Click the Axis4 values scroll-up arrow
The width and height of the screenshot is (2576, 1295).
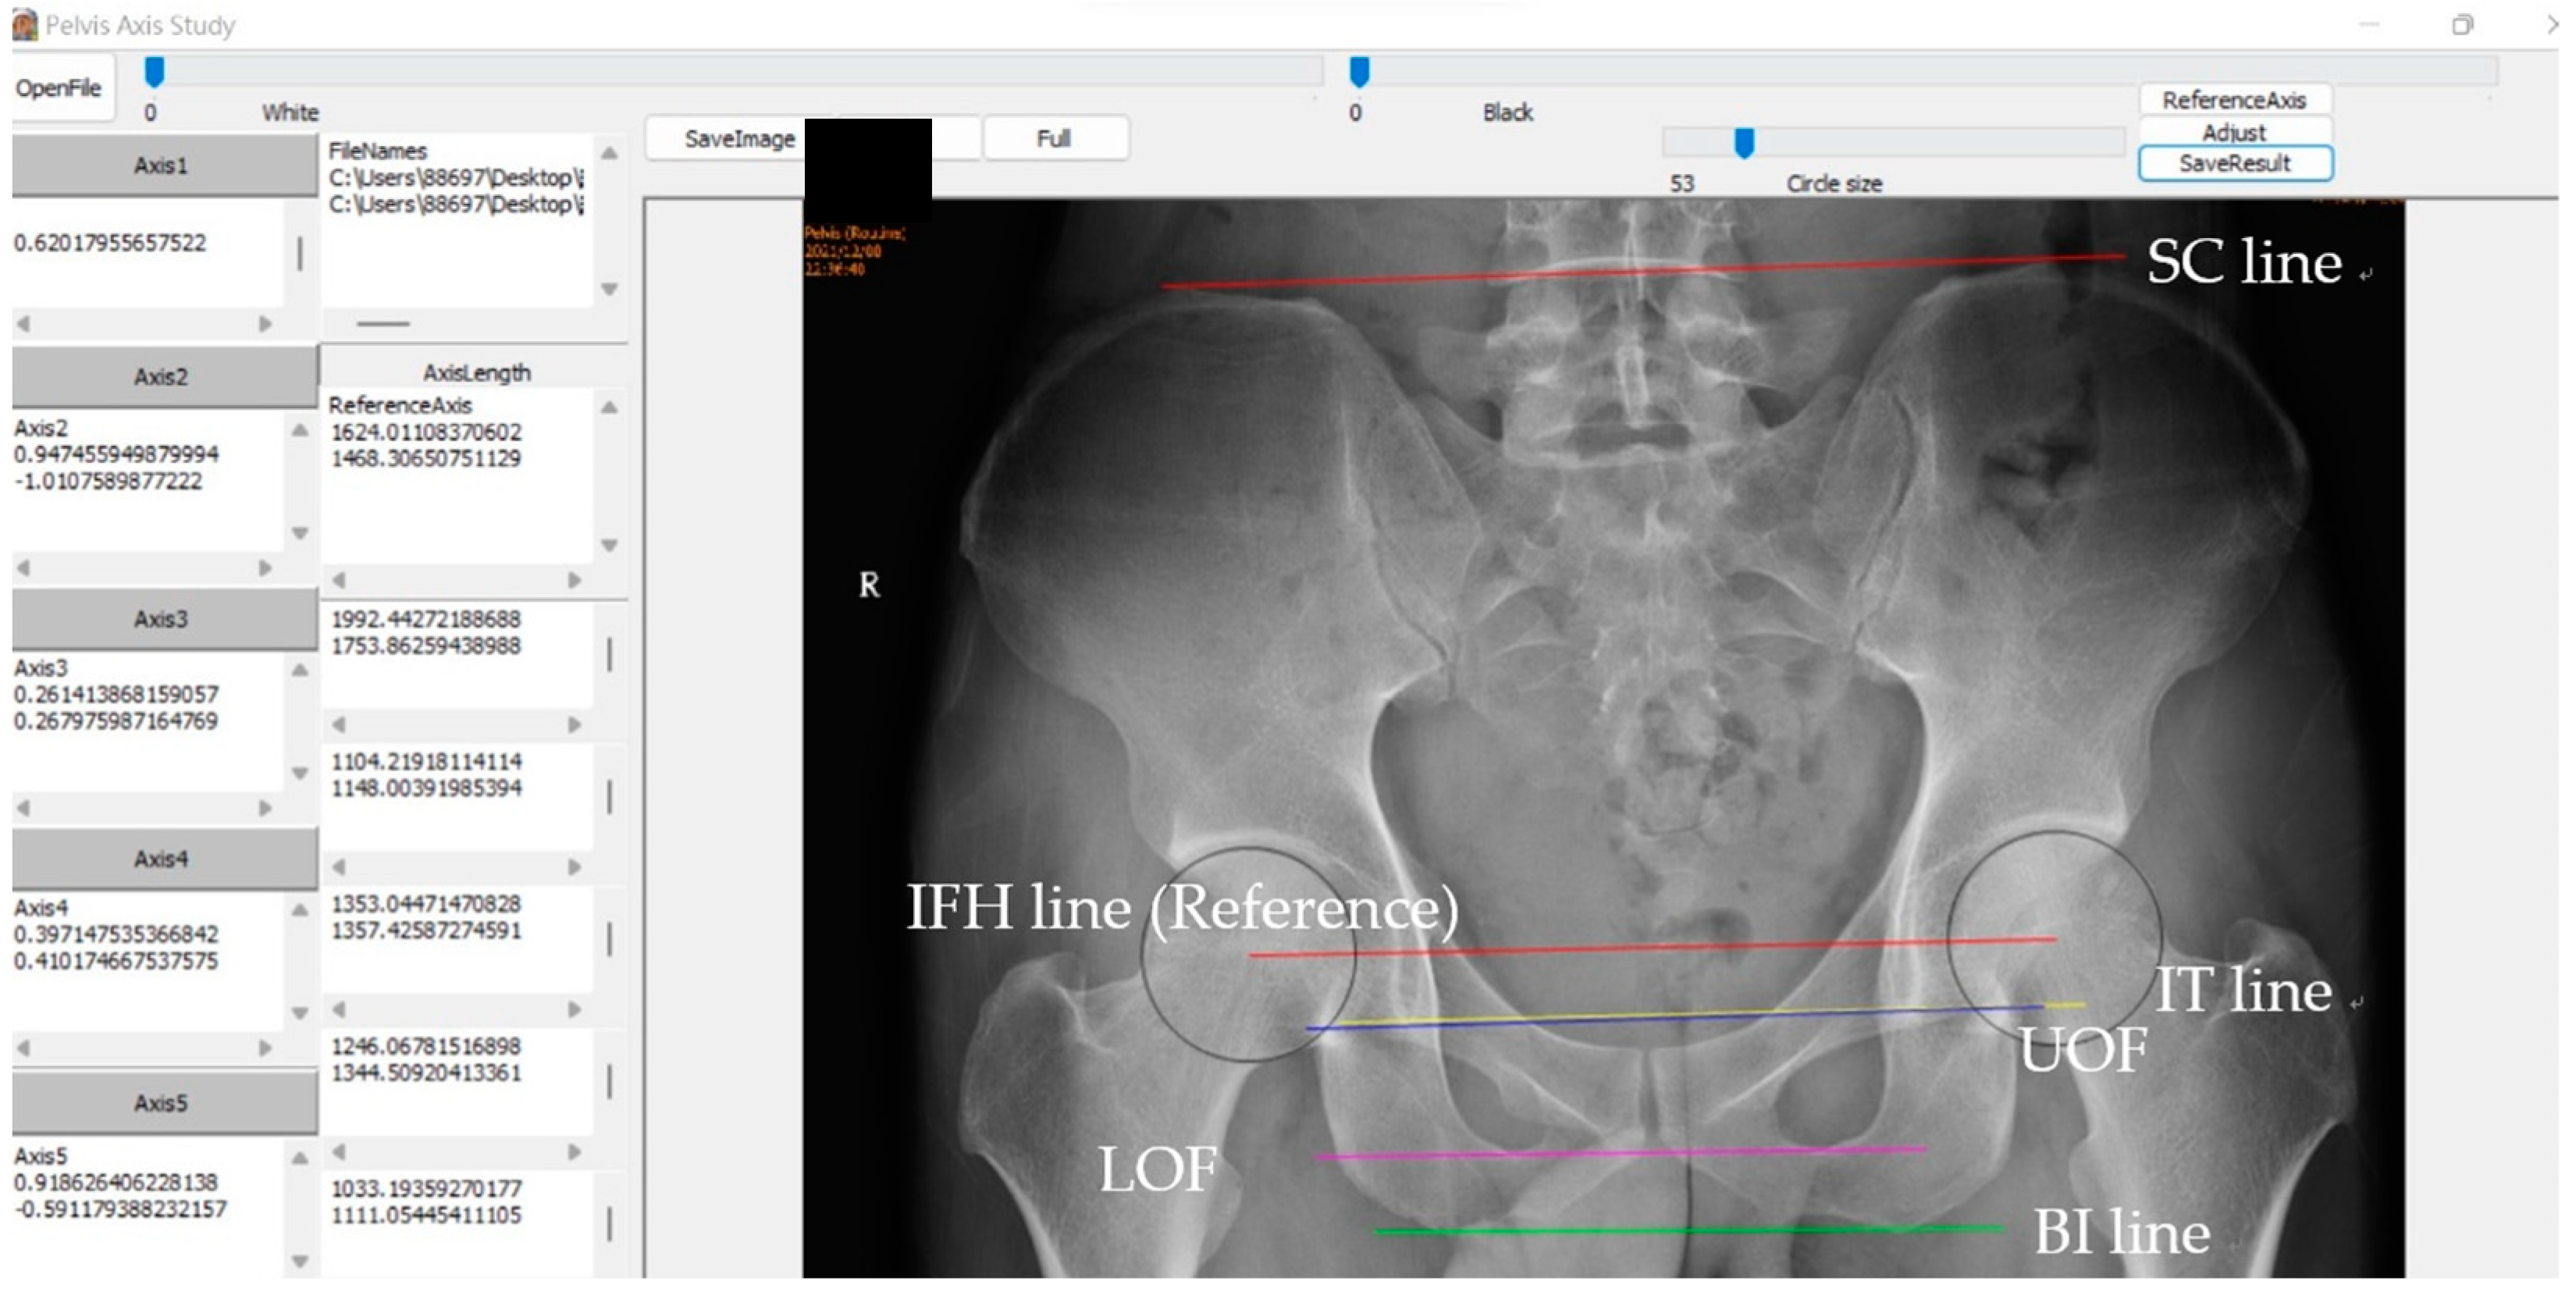tap(299, 911)
